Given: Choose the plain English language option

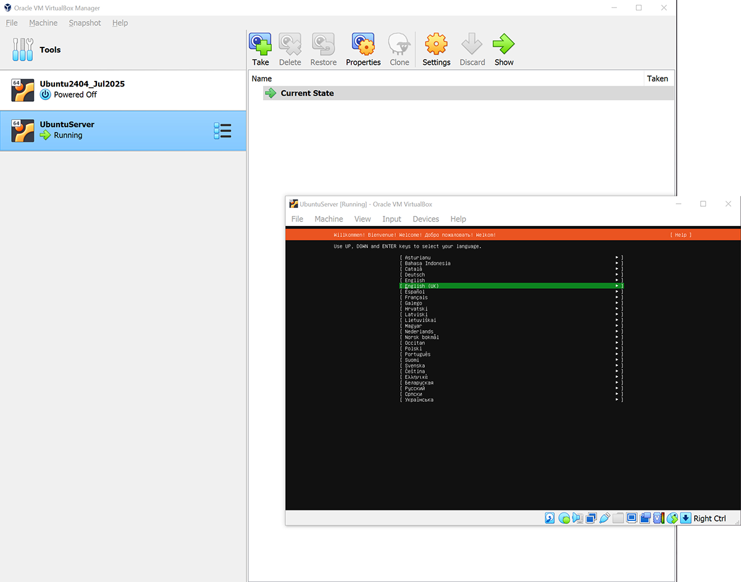Looking at the screenshot, I should (511, 280).
